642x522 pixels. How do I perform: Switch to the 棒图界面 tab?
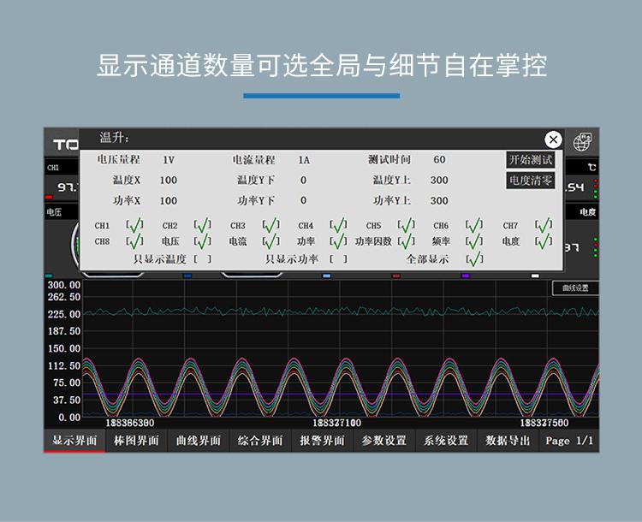tap(136, 441)
